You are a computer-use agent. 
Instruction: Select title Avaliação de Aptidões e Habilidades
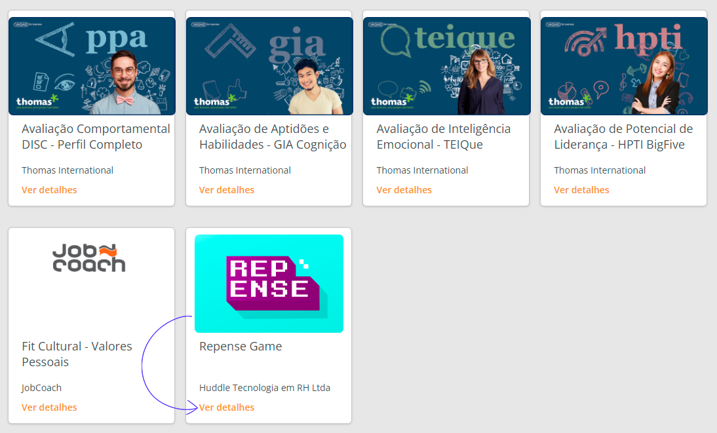pyautogui.click(x=273, y=137)
